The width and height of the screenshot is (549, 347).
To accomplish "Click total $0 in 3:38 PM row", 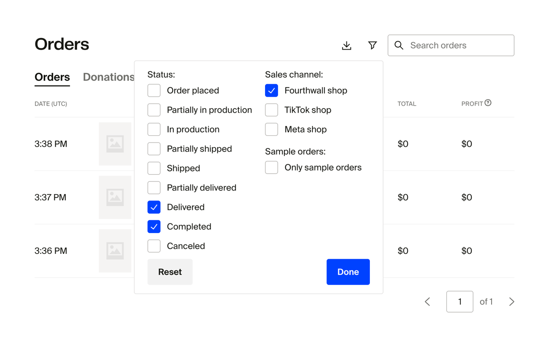I will coord(403,144).
